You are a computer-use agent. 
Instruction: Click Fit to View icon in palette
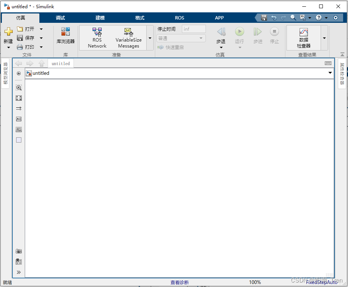tap(19, 98)
